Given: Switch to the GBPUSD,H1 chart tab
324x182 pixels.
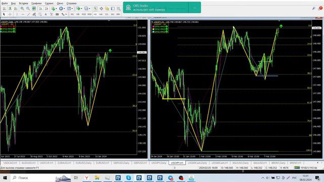Looking at the screenshot, I should (140, 163).
